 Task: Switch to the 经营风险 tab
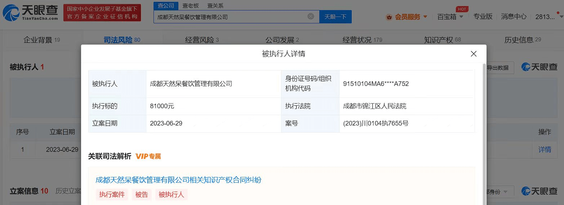[202, 40]
